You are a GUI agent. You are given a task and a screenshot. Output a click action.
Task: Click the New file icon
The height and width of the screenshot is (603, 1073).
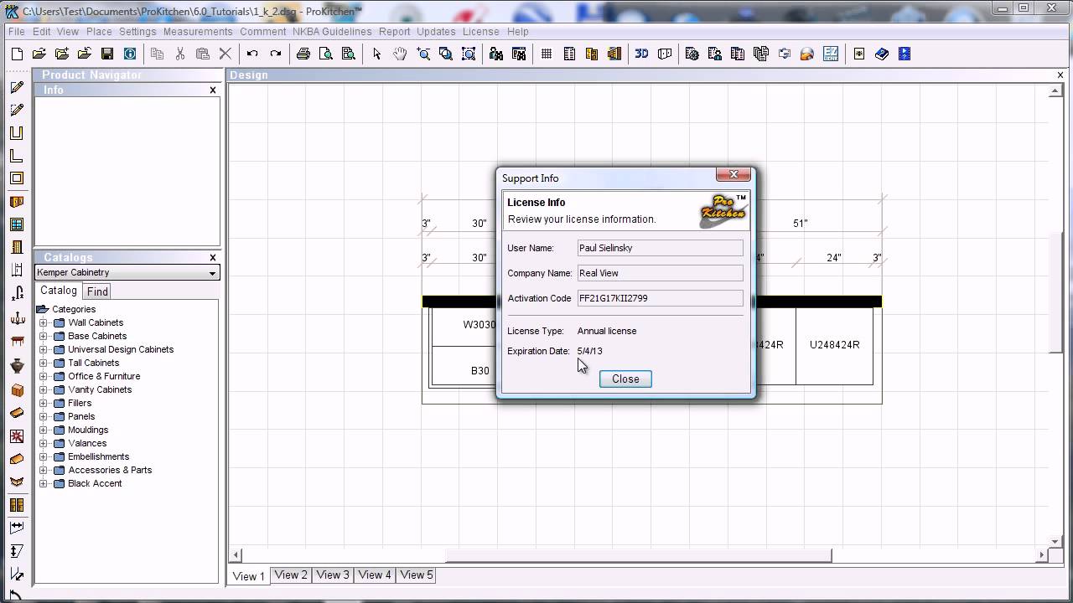pyautogui.click(x=17, y=54)
